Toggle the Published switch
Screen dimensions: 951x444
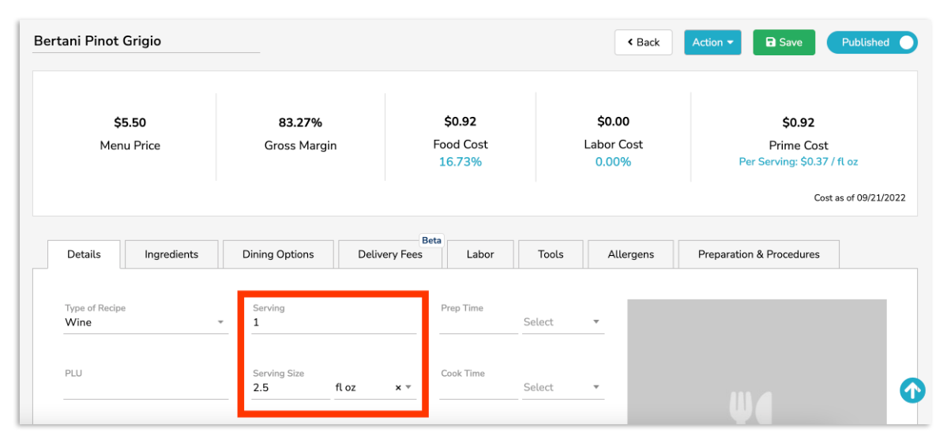[x=872, y=43]
